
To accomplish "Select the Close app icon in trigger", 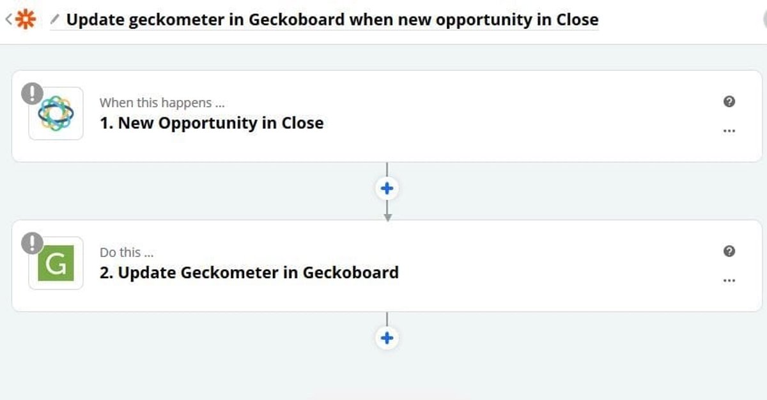I will (x=56, y=114).
